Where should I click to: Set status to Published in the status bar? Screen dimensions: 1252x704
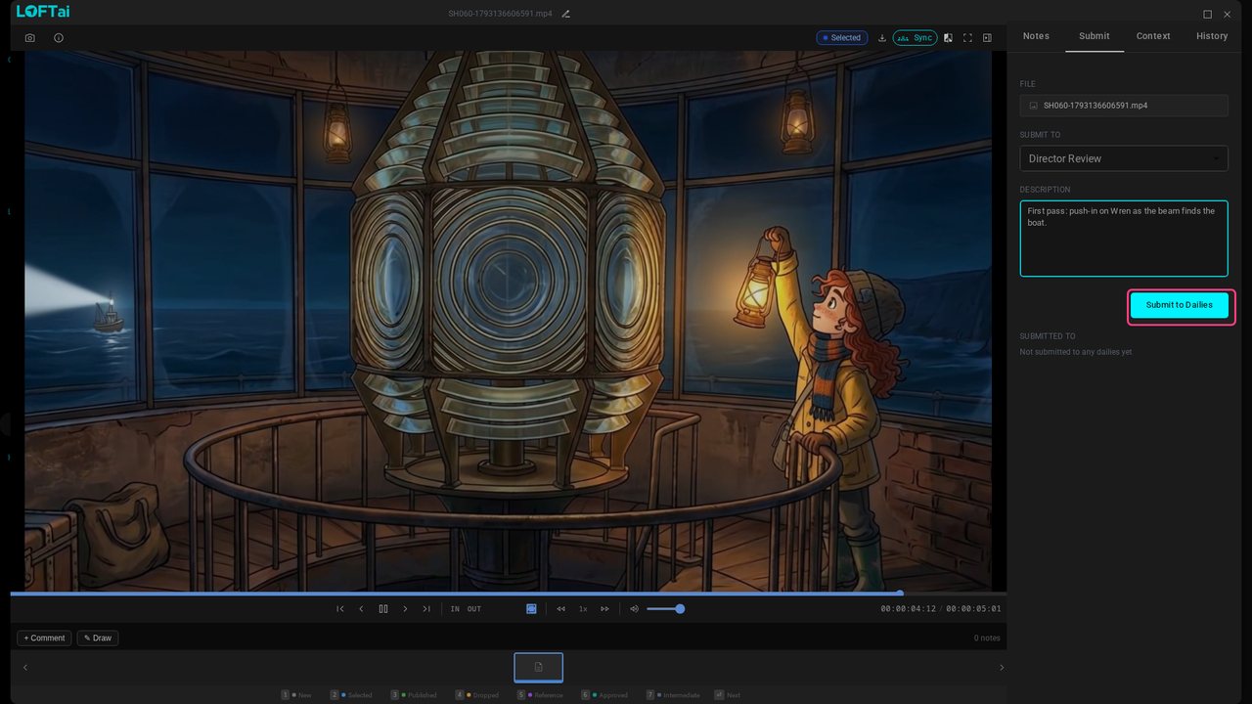[414, 695]
